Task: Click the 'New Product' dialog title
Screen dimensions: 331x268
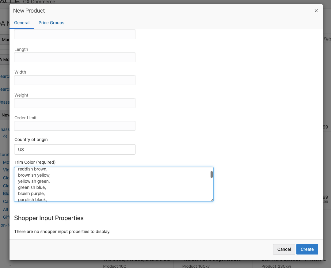Action: [x=29, y=11]
